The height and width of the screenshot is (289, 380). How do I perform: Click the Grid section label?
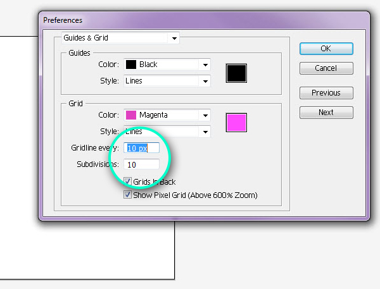pyautogui.click(x=75, y=104)
